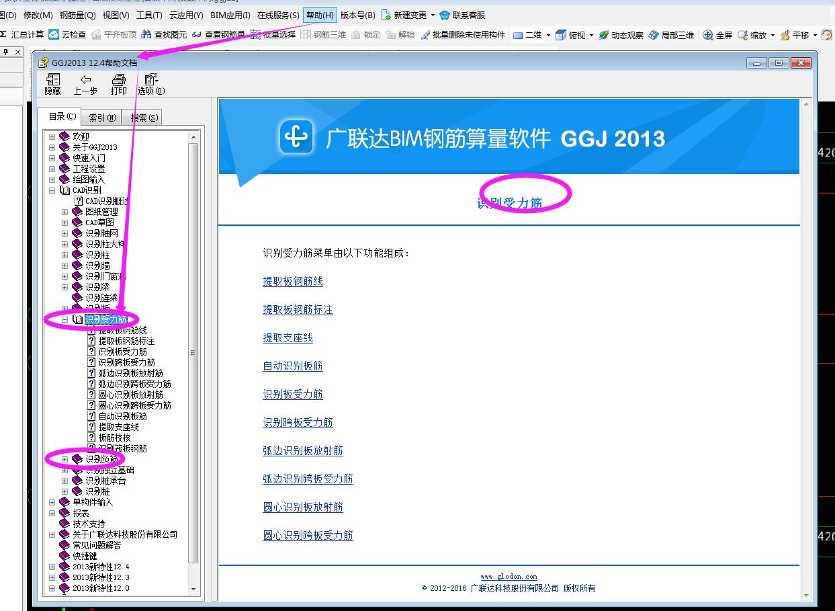Expand the 图纸管理 tree node
Screen dimensions: 835x611
[x=65, y=212]
